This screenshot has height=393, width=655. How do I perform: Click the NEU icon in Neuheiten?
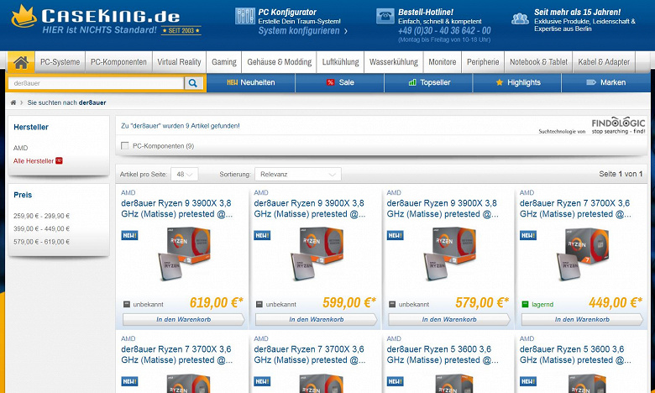coord(233,82)
